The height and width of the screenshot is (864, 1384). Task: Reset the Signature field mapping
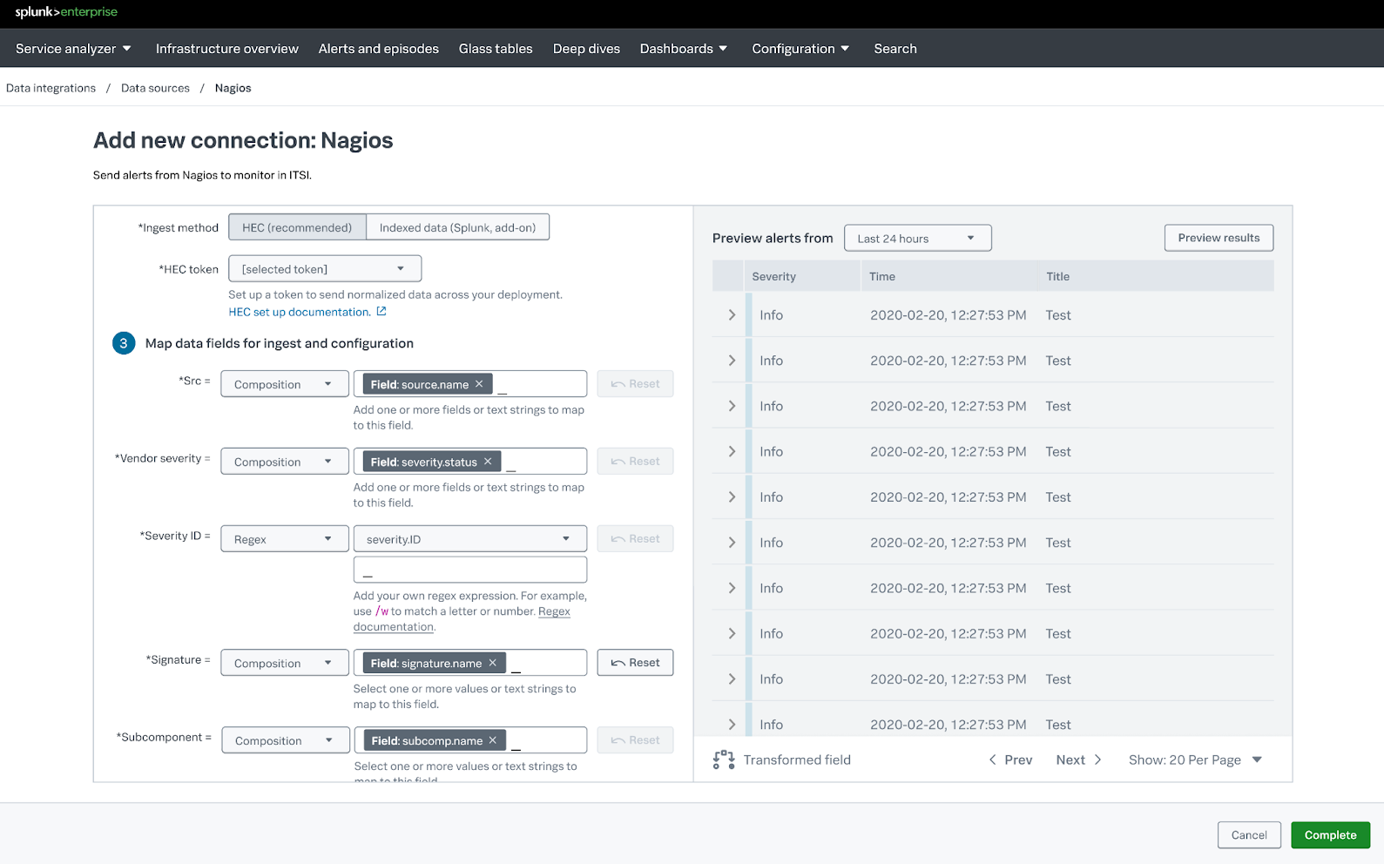(635, 663)
